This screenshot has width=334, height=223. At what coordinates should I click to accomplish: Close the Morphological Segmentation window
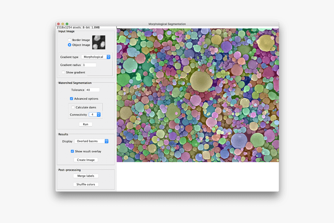[59, 24]
